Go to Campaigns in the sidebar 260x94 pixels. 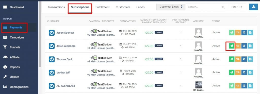(14, 37)
